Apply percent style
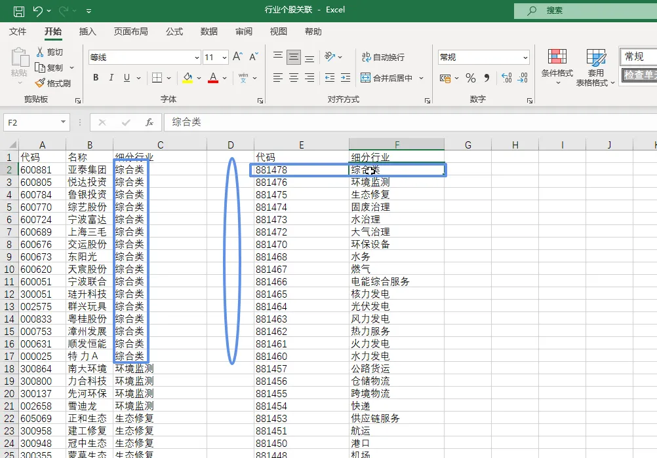This screenshot has width=657, height=458. click(x=471, y=79)
